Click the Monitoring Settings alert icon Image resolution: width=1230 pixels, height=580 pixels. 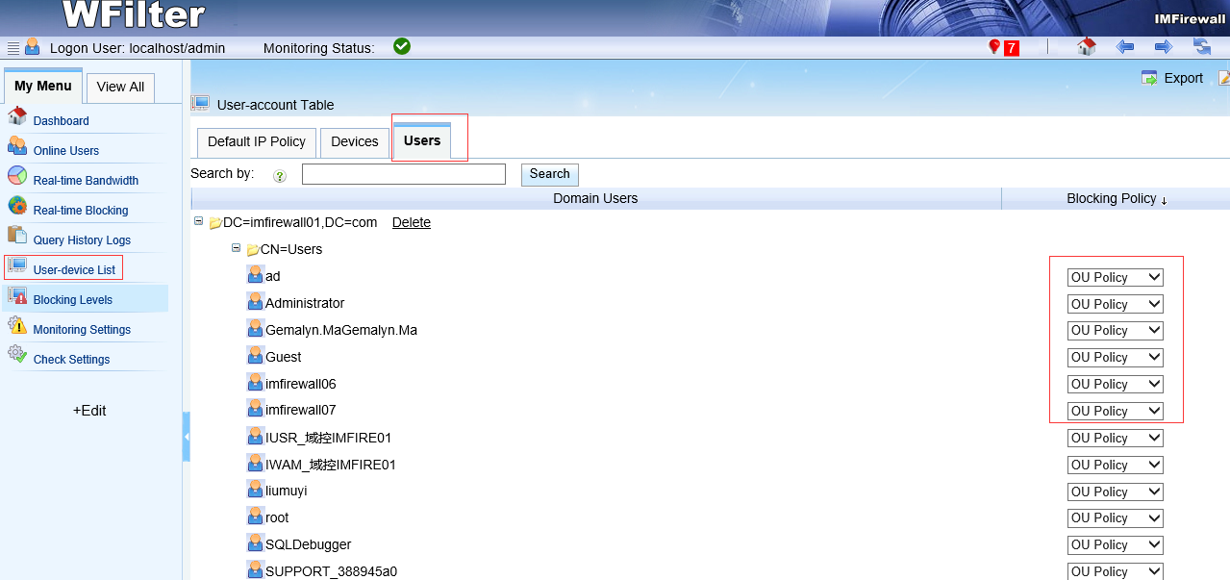(x=17, y=326)
